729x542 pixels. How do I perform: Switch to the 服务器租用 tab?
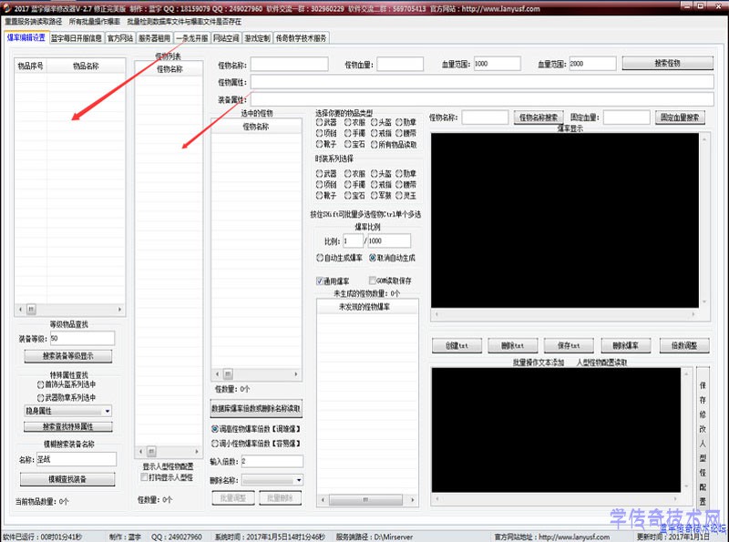155,38
